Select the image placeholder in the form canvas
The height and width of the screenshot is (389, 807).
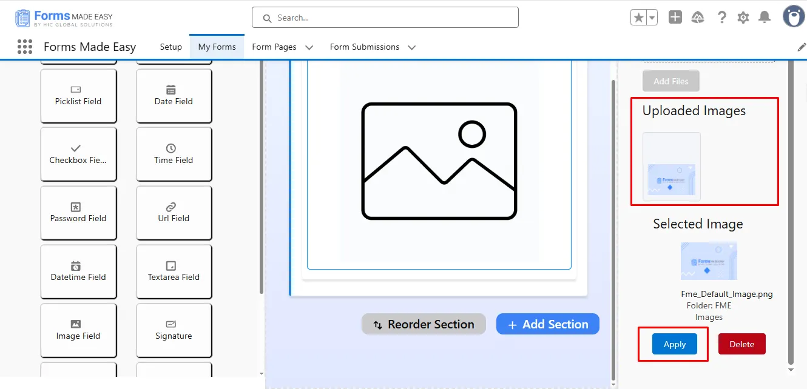pyautogui.click(x=439, y=161)
